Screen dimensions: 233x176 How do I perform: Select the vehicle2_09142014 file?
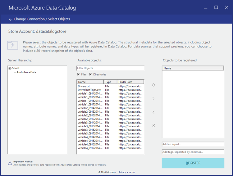point(110,108)
